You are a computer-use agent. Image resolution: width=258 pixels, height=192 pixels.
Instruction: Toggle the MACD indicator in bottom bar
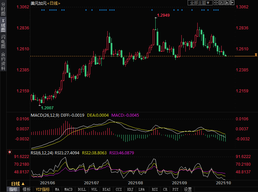click(68, 189)
